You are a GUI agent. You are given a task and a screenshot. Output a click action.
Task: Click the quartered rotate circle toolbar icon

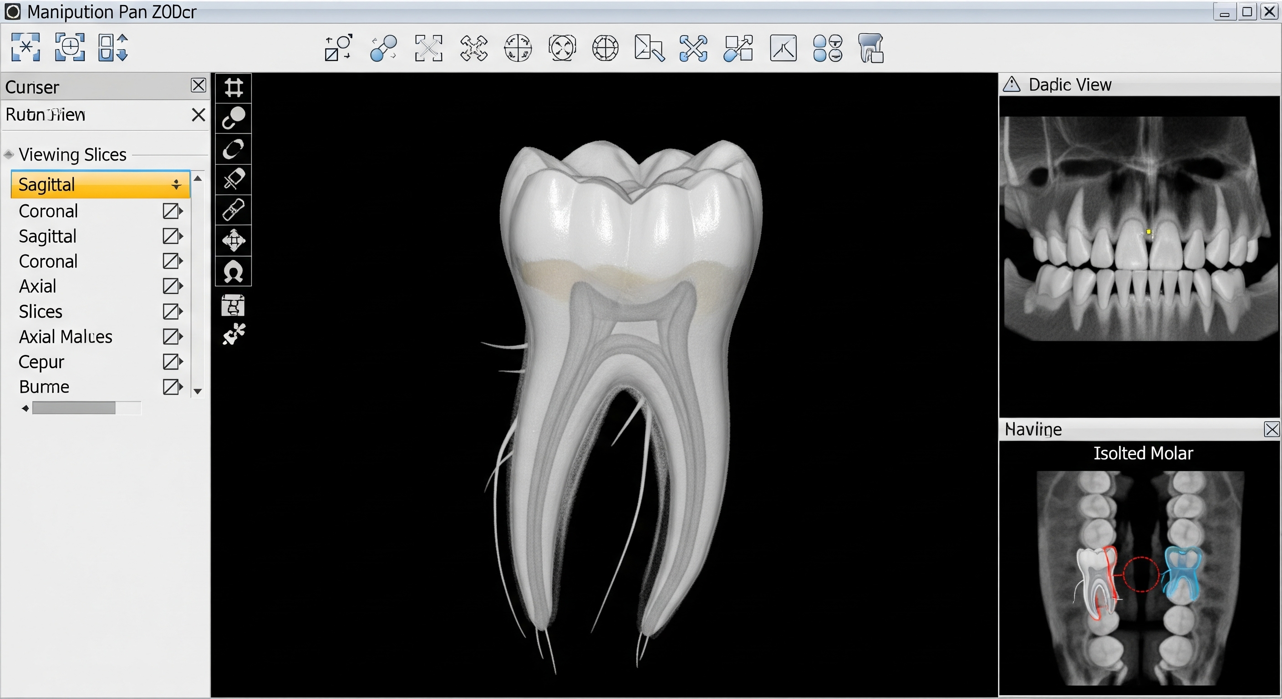(518, 48)
